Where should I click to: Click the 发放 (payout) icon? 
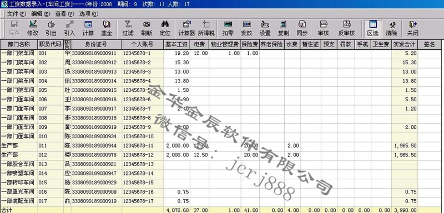click(x=246, y=29)
